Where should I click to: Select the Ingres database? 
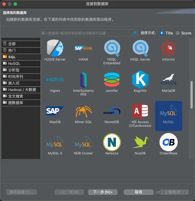click(x=55, y=80)
